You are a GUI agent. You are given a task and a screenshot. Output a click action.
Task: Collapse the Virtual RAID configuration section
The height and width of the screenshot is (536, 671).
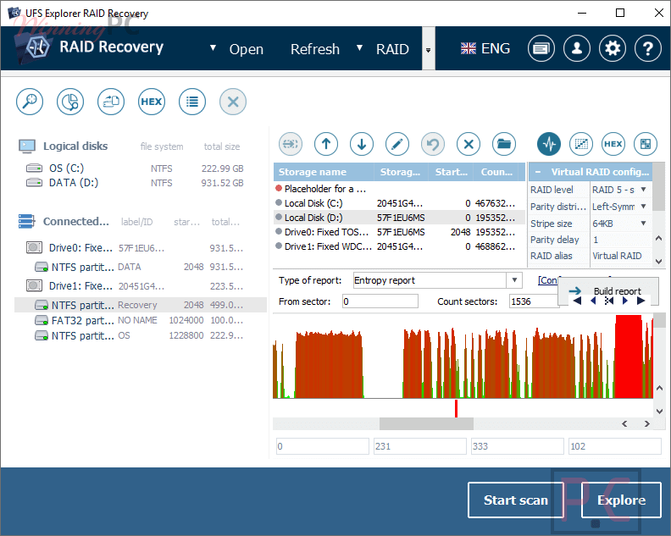pyautogui.click(x=538, y=172)
